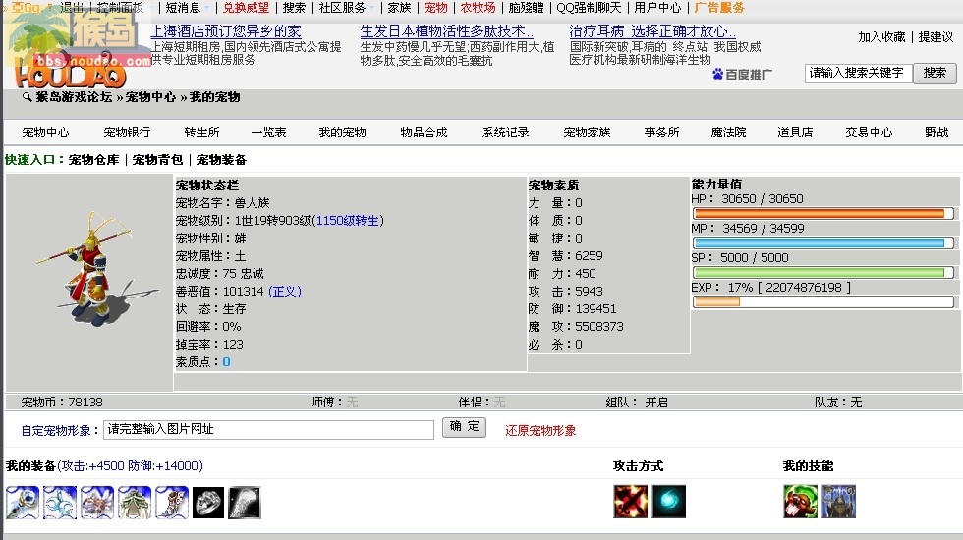Click 宠物中心 breadcrumb link
This screenshot has height=540, width=963.
150,97
